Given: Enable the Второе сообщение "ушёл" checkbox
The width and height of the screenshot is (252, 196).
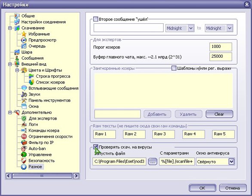Looking at the screenshot, I should (95, 19).
